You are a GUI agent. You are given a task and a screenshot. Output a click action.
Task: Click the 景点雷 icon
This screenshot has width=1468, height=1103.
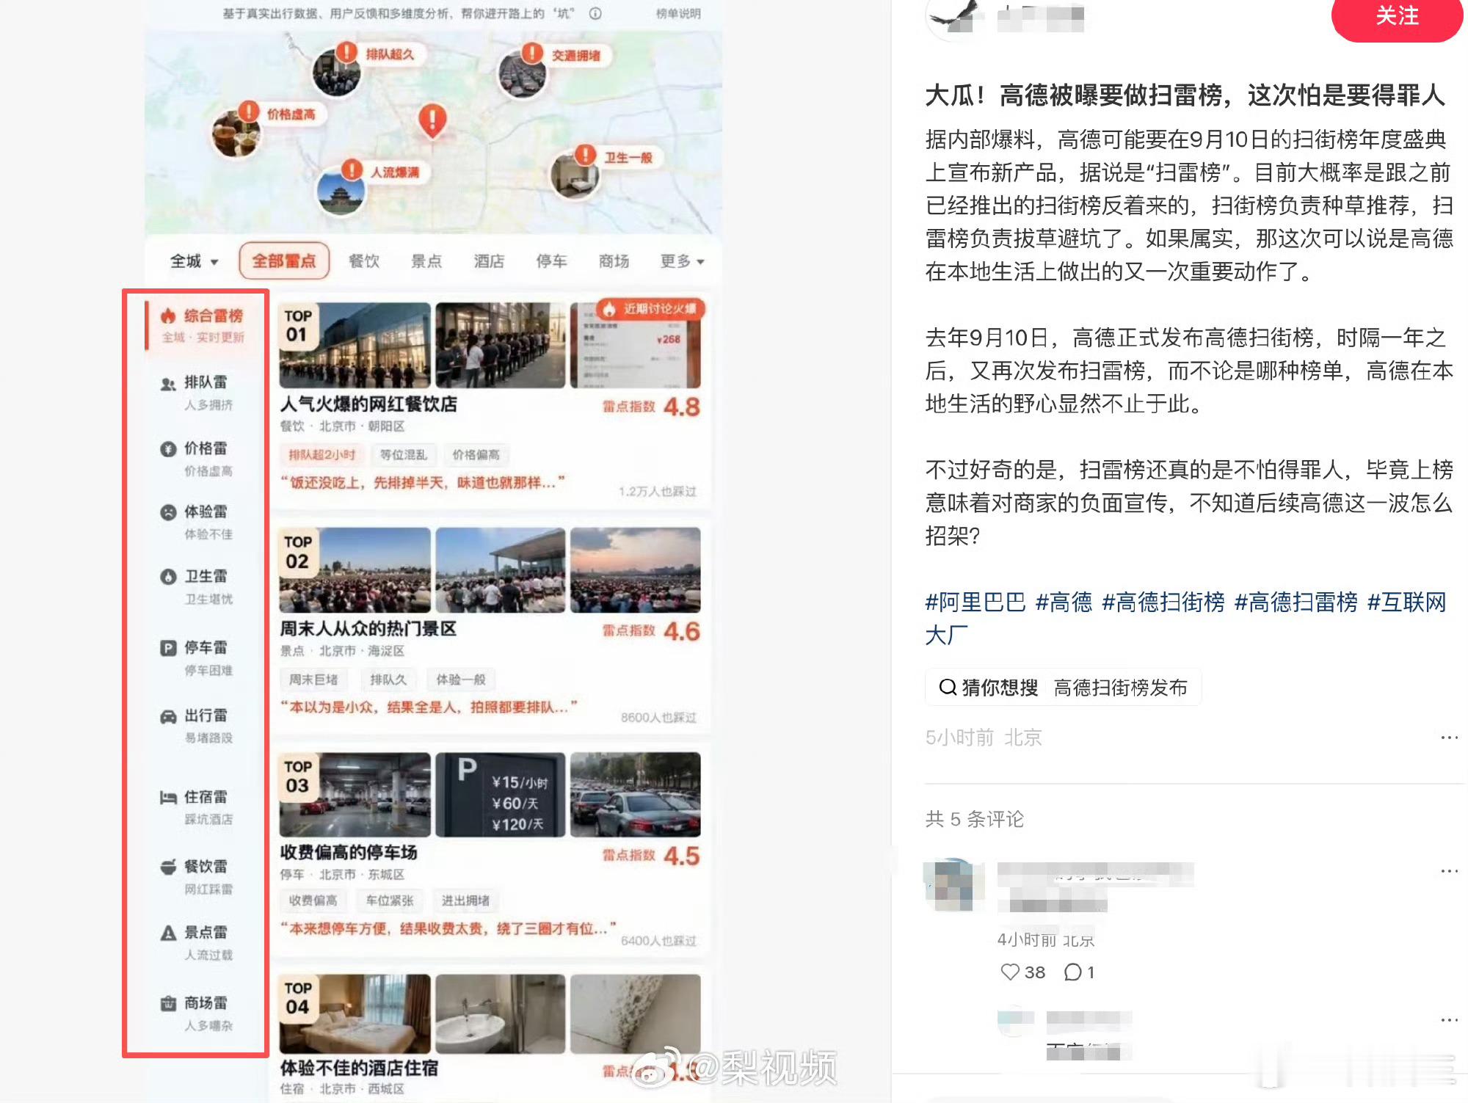pos(168,933)
